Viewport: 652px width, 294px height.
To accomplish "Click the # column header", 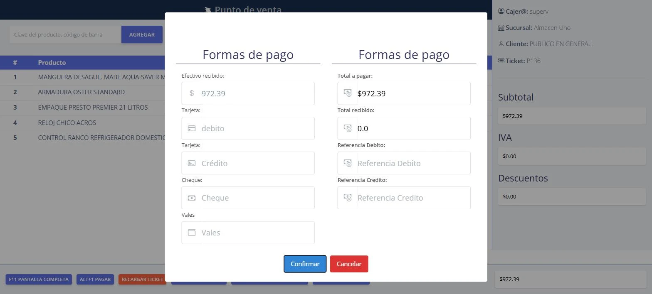I will 15,63.
